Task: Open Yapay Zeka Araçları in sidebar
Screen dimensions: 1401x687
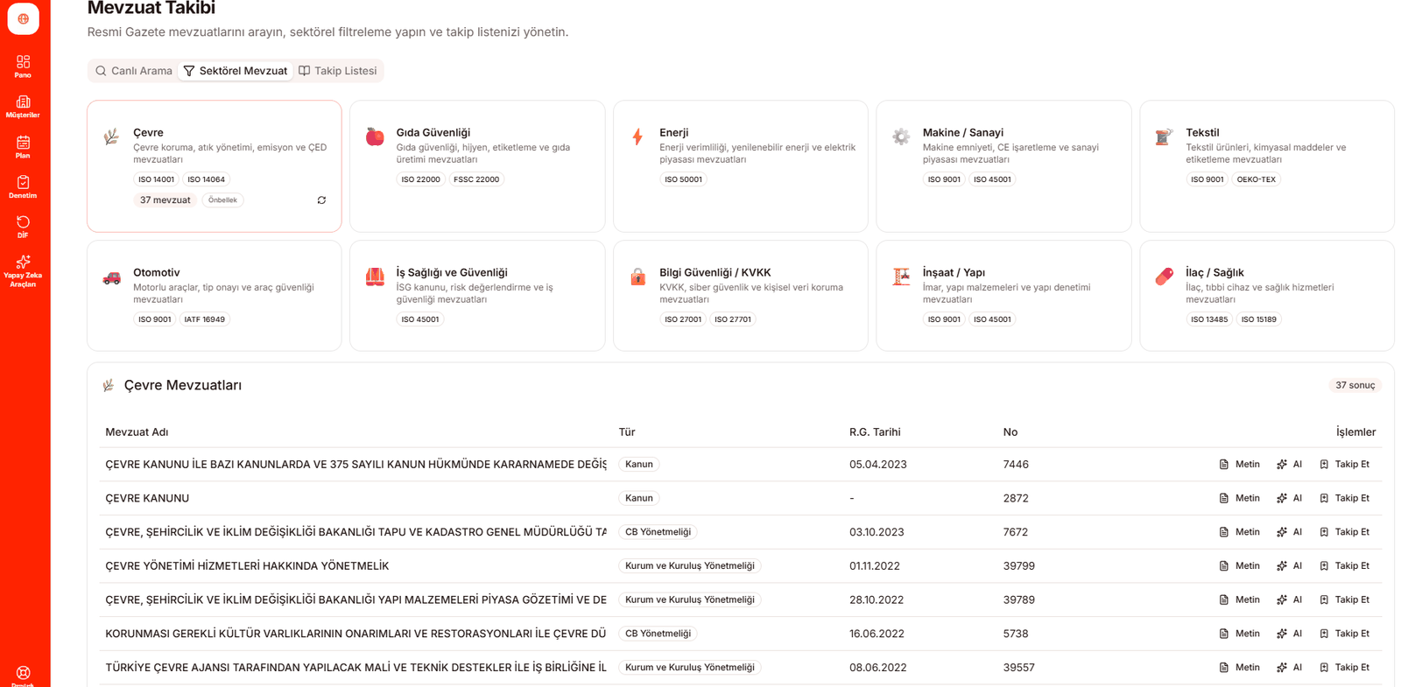Action: click(x=23, y=271)
